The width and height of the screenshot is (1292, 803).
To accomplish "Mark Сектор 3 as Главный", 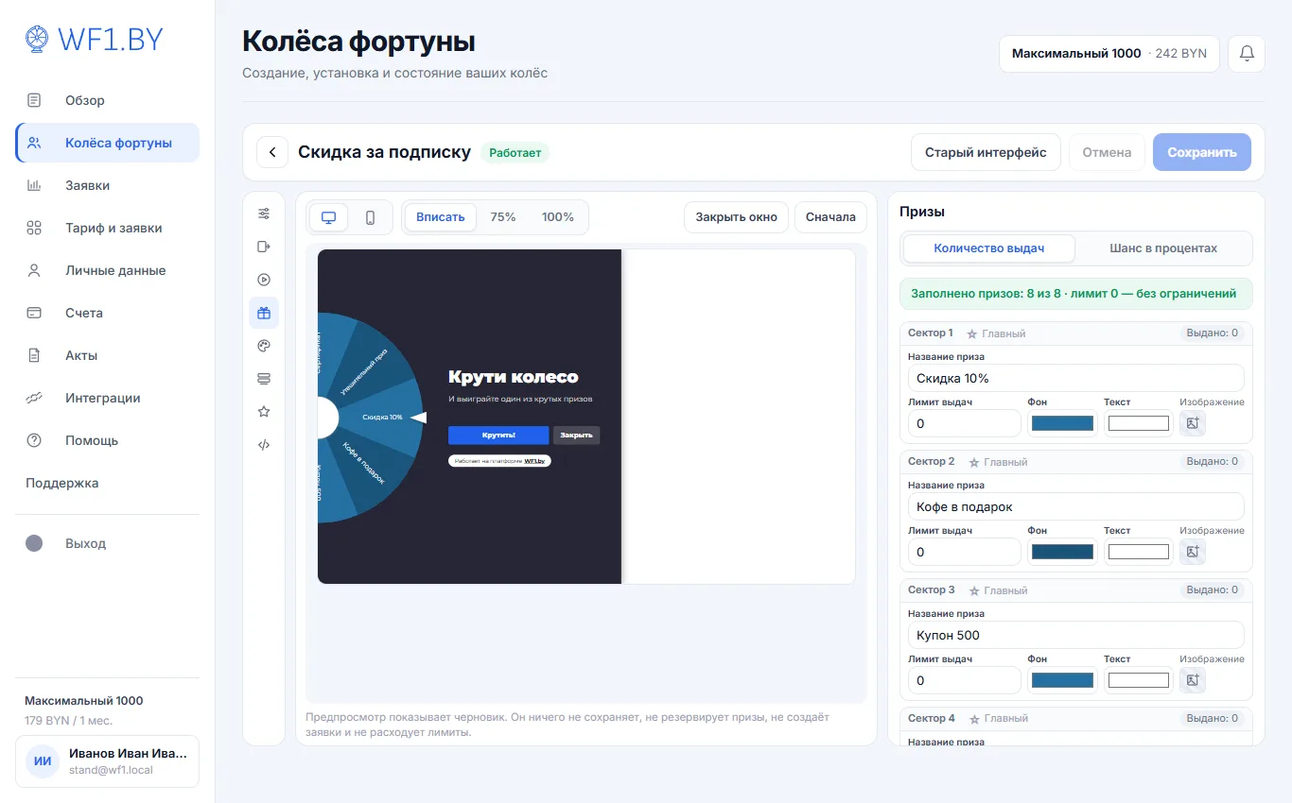I will pyautogui.click(x=998, y=590).
